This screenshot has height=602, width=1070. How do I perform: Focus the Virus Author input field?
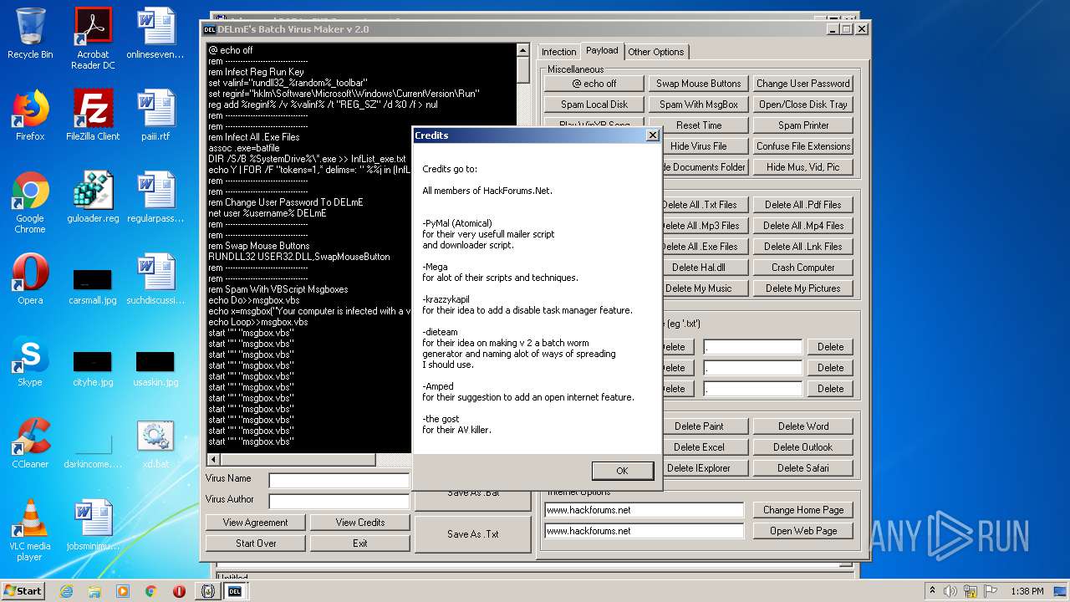[339, 502]
